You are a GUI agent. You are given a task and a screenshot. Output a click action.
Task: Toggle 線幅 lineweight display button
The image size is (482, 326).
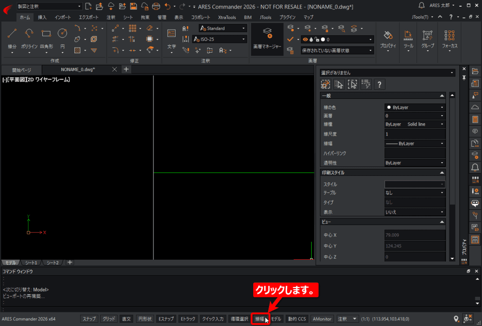tap(260, 319)
